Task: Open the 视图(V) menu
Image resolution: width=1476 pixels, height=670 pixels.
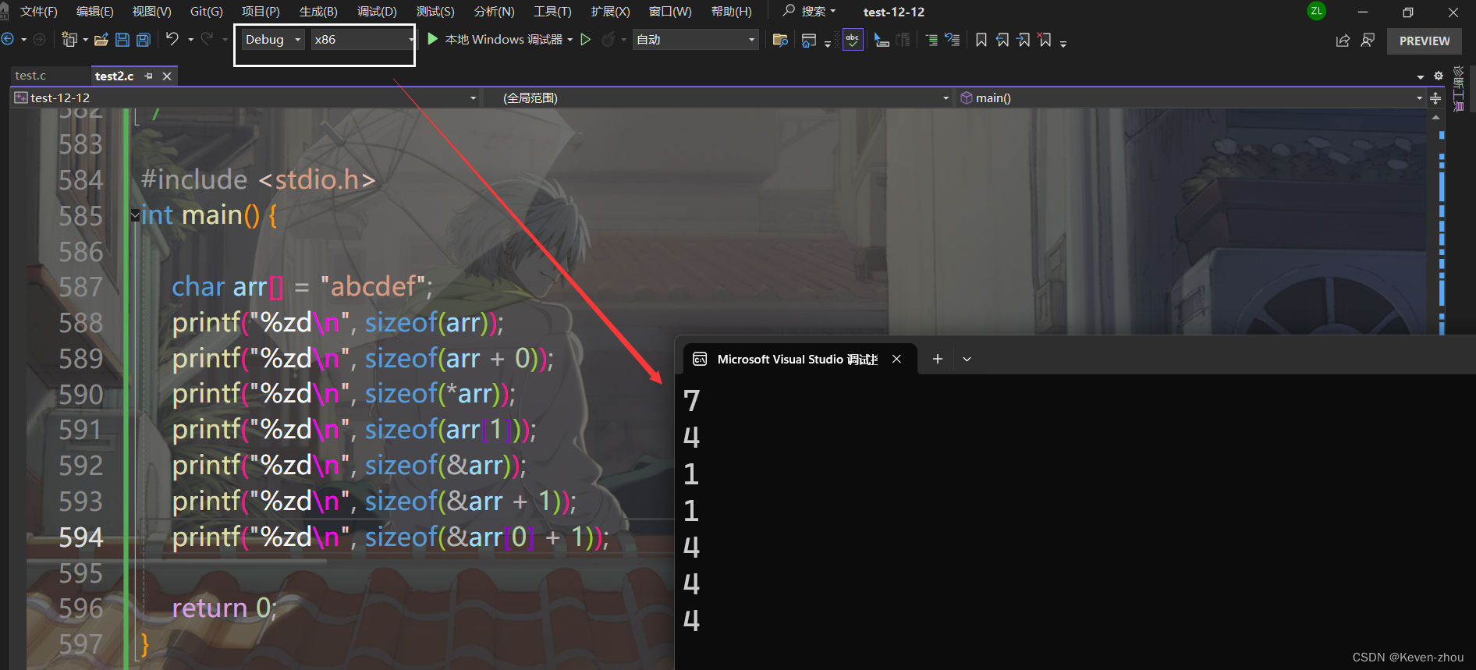Action: 152,12
